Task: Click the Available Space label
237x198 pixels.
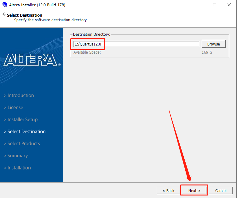Action: [x=87, y=52]
